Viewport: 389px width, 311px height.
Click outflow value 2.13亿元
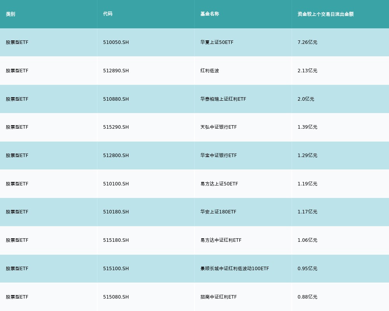pyautogui.click(x=307, y=71)
